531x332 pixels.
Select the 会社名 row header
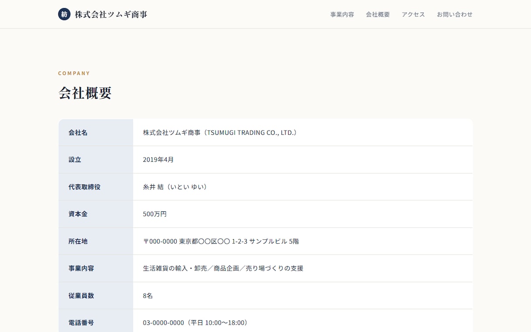click(96, 133)
